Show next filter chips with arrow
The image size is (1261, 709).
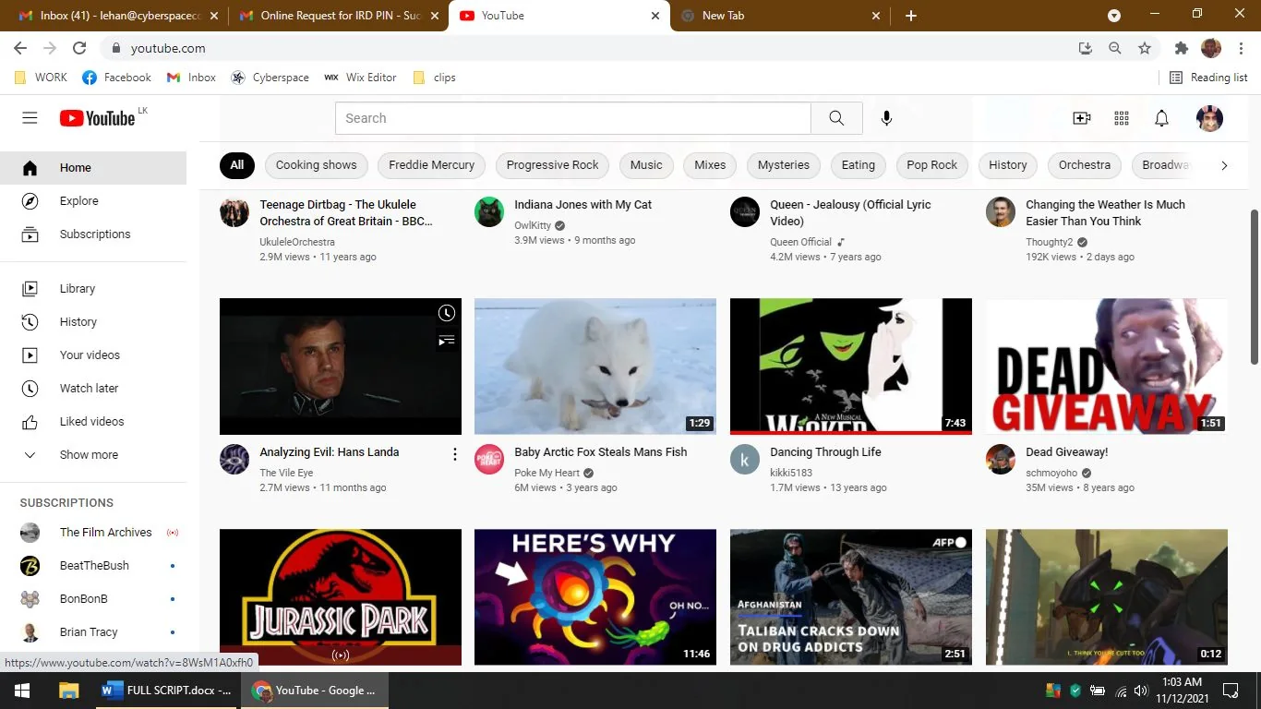[x=1224, y=165]
